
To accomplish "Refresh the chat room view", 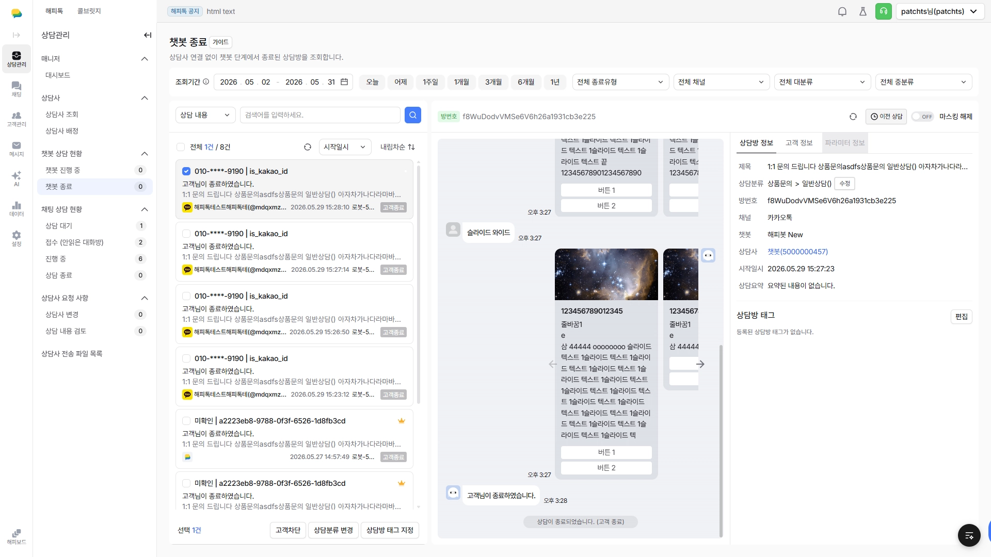I will tap(853, 117).
